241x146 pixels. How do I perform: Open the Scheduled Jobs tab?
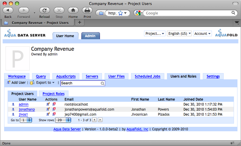(148, 76)
